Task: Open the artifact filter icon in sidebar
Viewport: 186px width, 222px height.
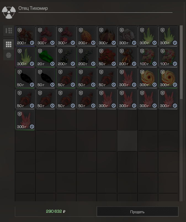Action: [9, 55]
